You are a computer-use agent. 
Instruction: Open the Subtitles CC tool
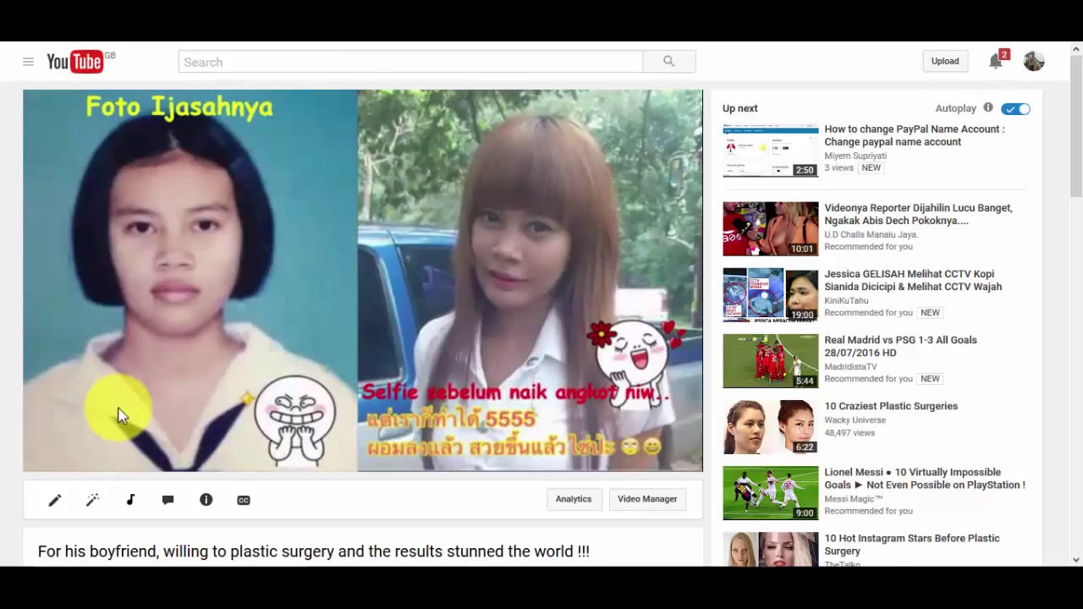tap(244, 500)
